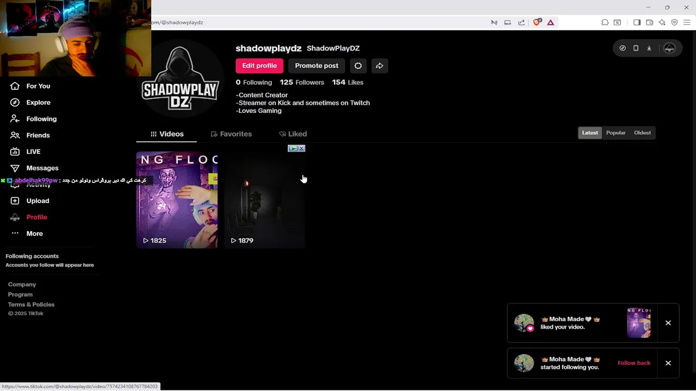
Task: Click Moha Made avatar in follow notification
Action: [x=524, y=363]
